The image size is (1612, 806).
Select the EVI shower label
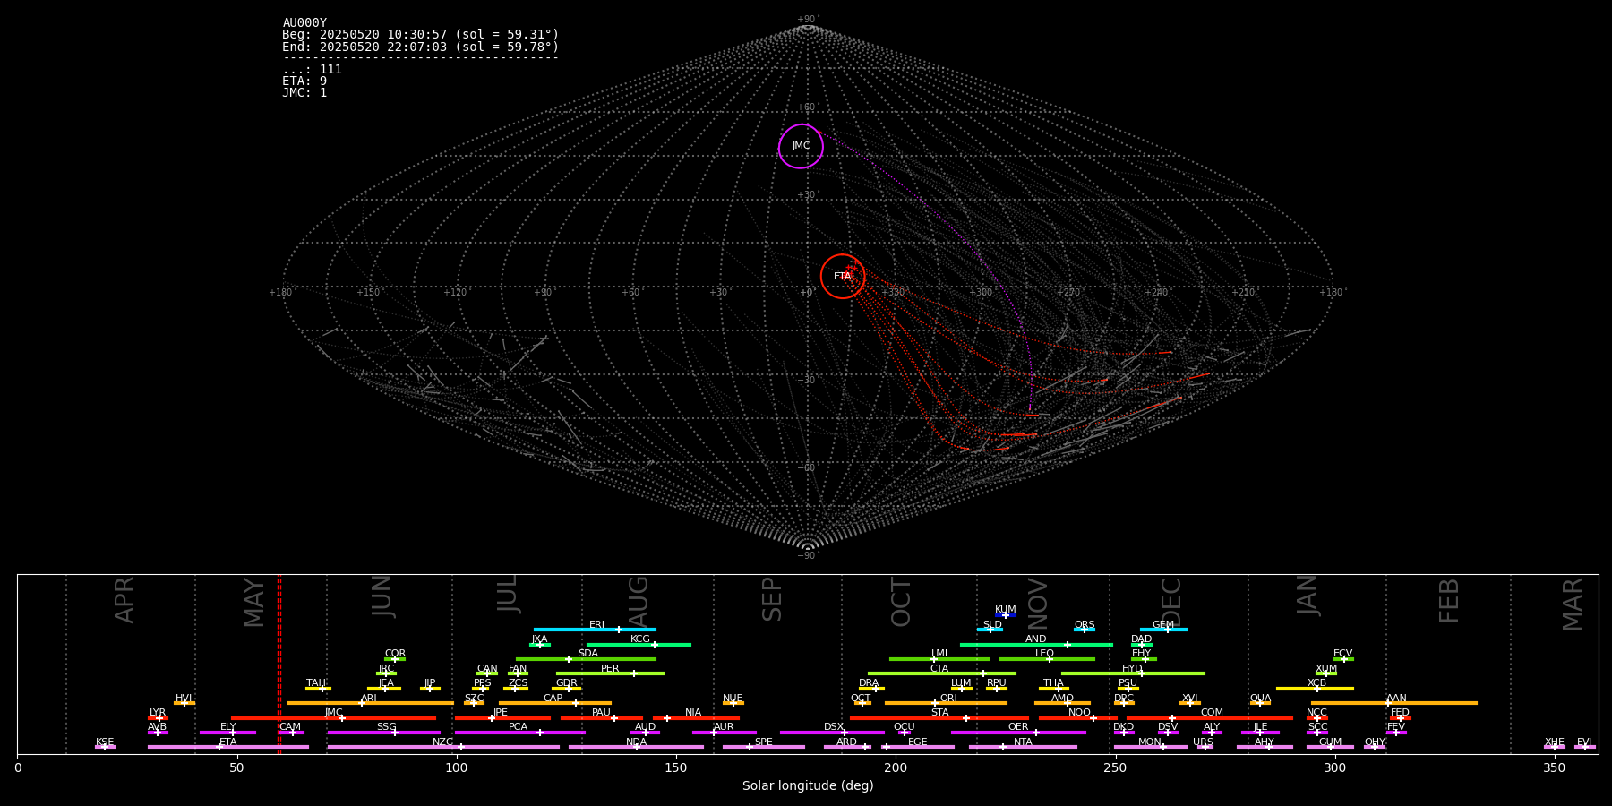click(1584, 742)
